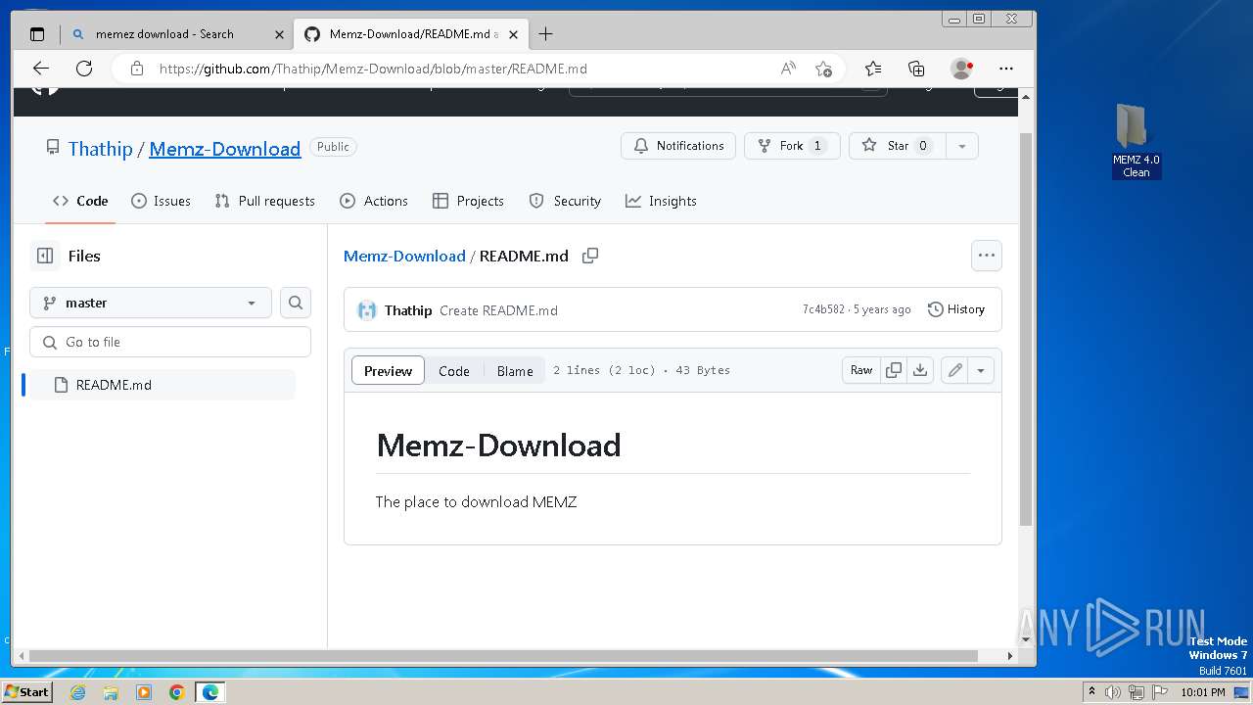This screenshot has width=1253, height=705.
Task: Copy the README.md file path
Action: coord(590,256)
